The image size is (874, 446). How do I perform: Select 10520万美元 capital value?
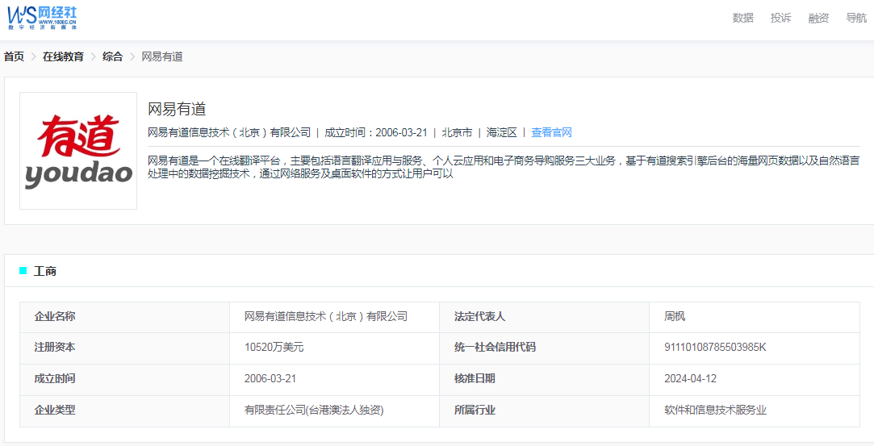coord(274,348)
